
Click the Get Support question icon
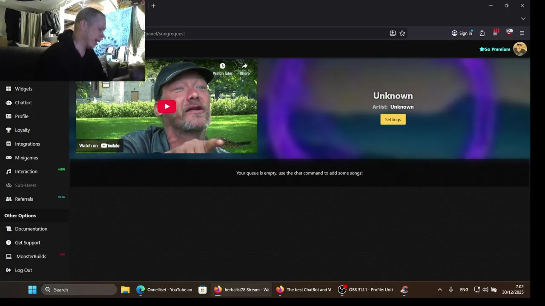[x=9, y=243]
